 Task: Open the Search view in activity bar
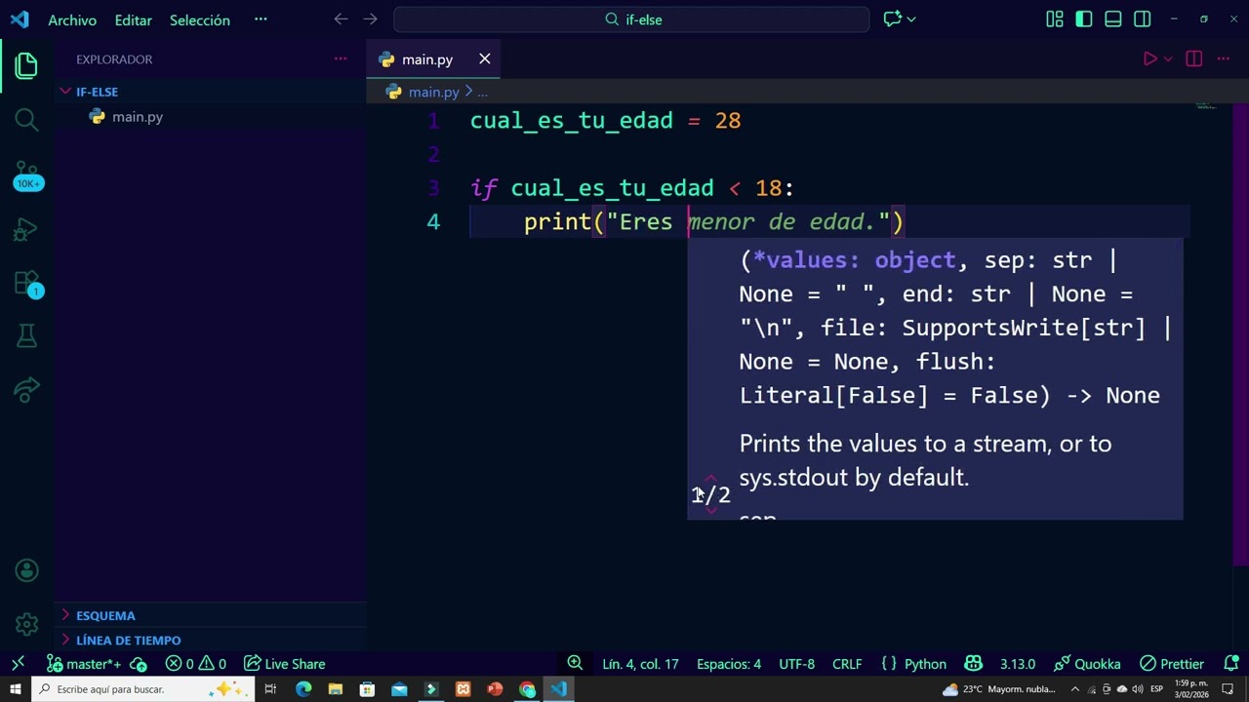[26, 120]
